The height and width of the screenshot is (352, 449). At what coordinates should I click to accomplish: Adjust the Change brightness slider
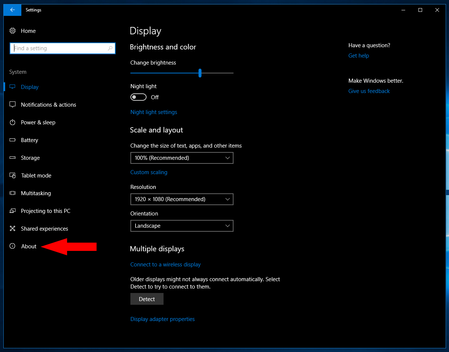pyautogui.click(x=200, y=73)
